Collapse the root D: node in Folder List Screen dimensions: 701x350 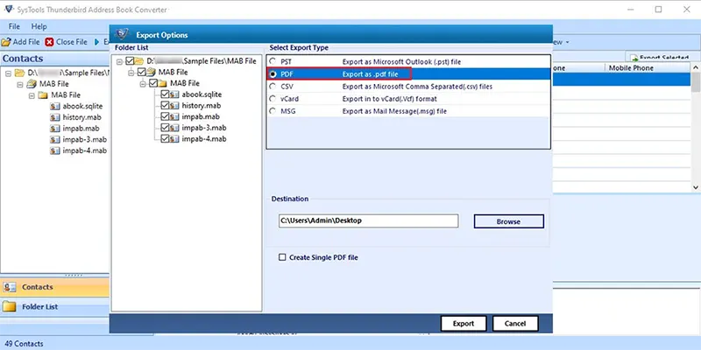(119, 61)
